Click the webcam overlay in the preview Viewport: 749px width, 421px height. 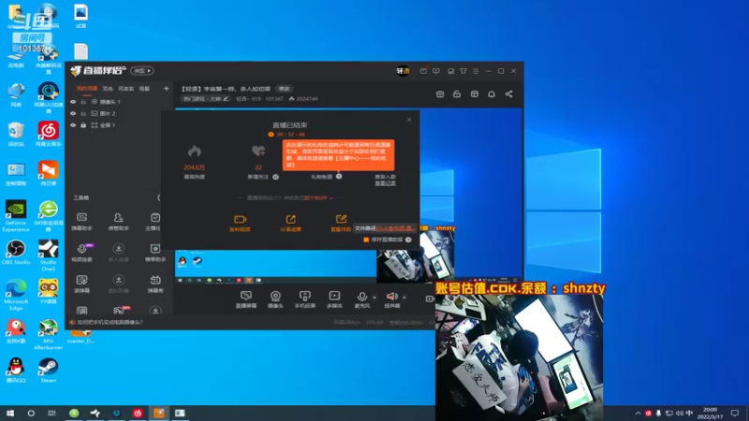415,258
